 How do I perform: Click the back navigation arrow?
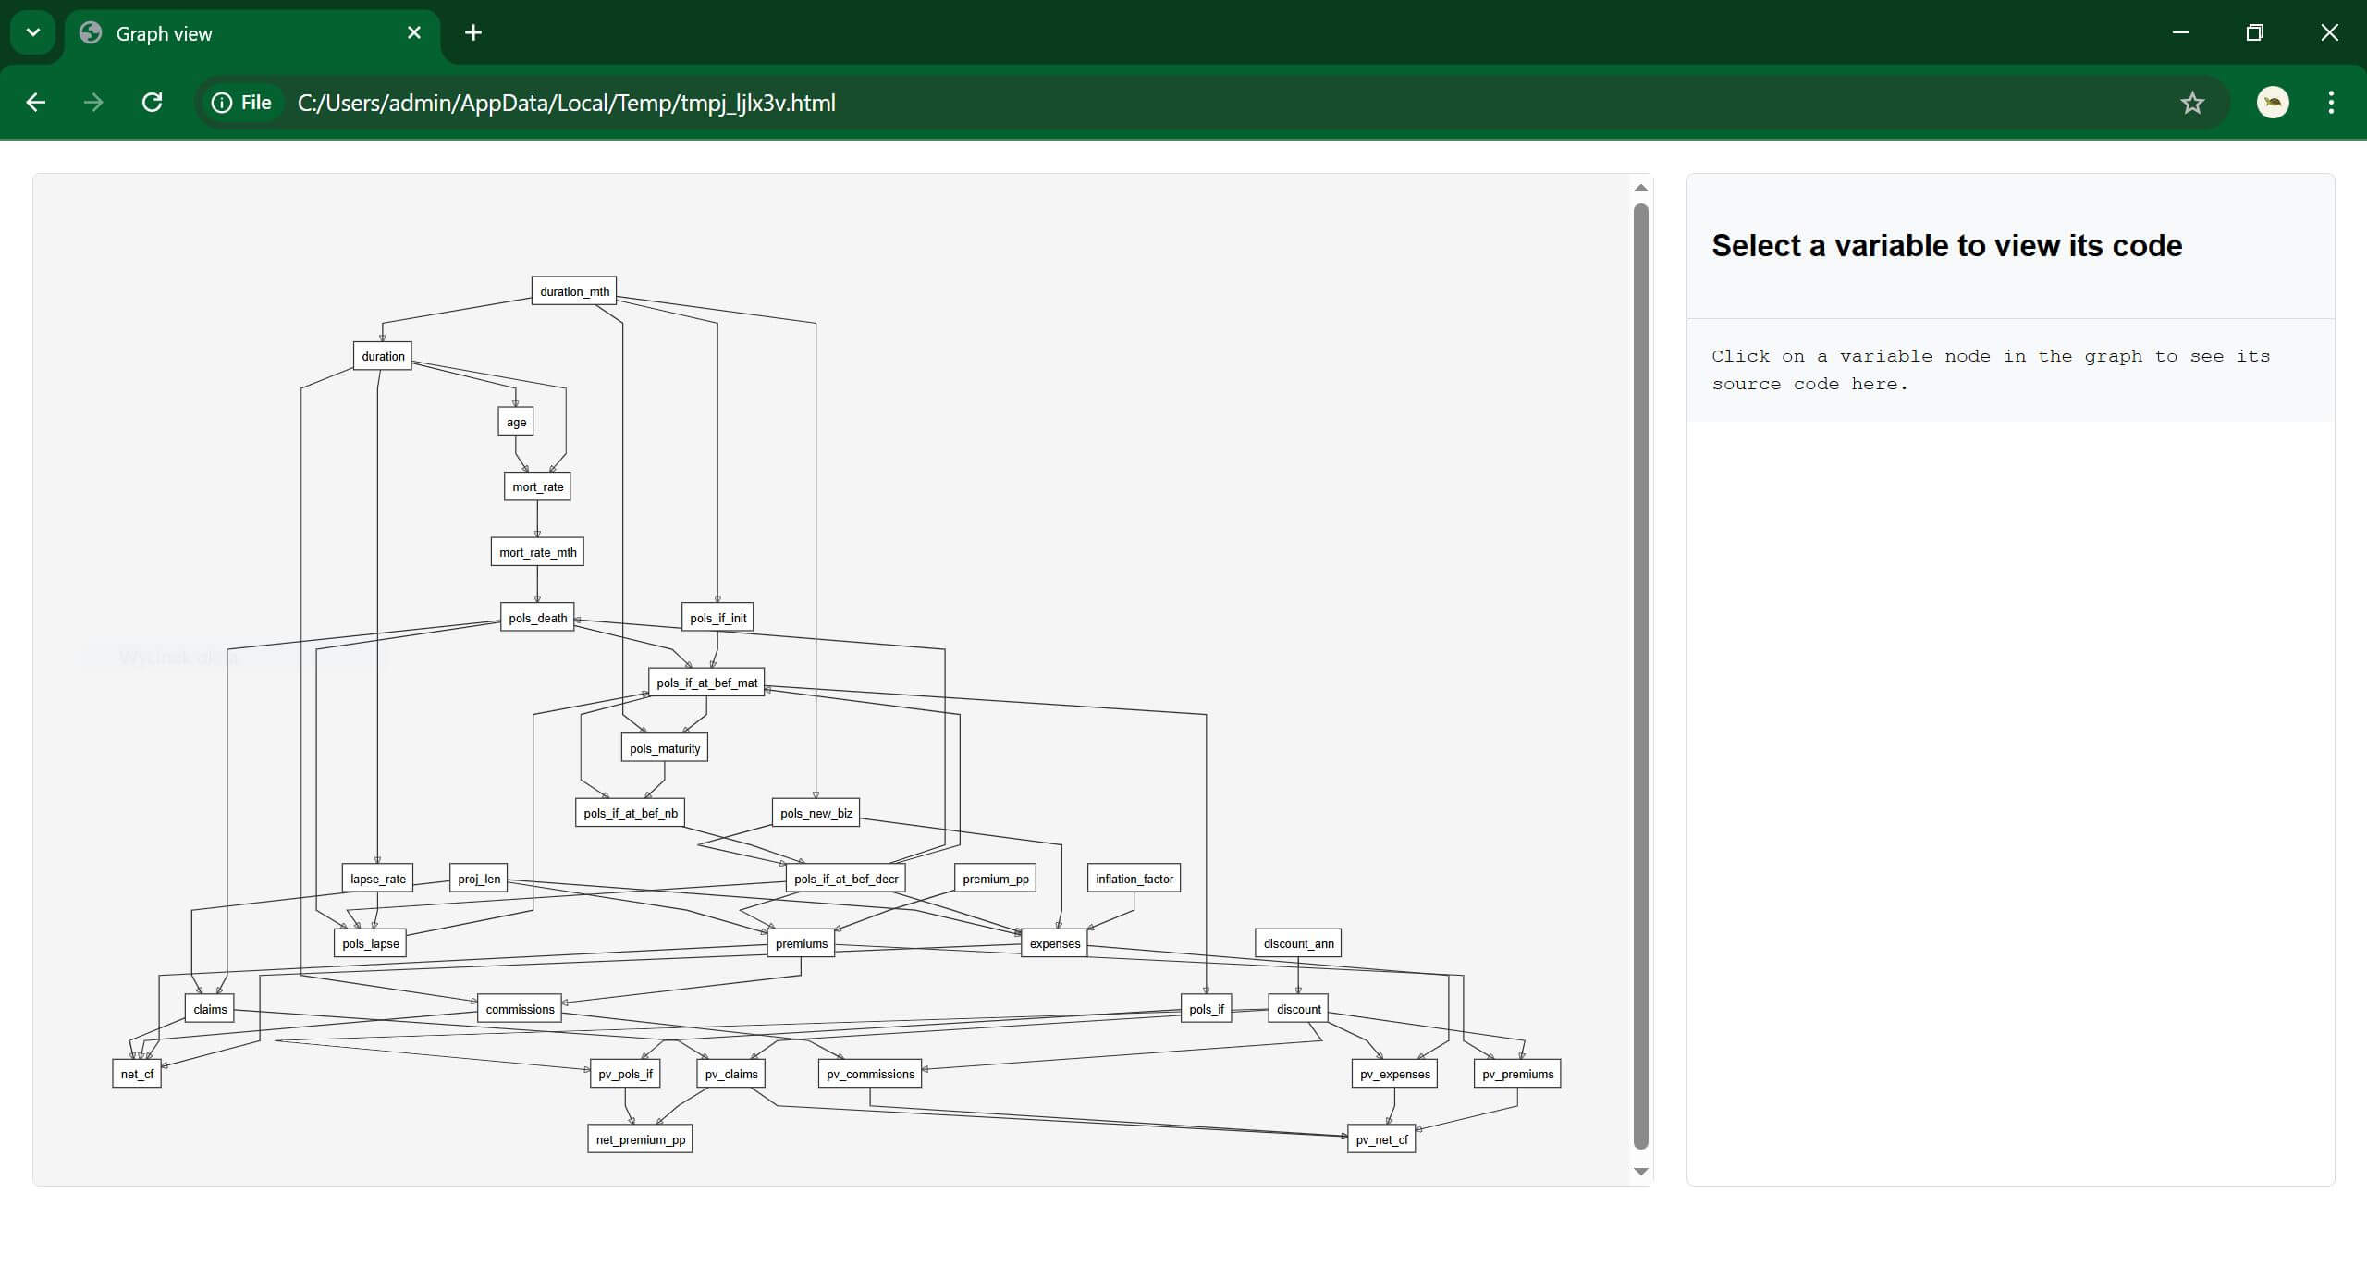(35, 103)
